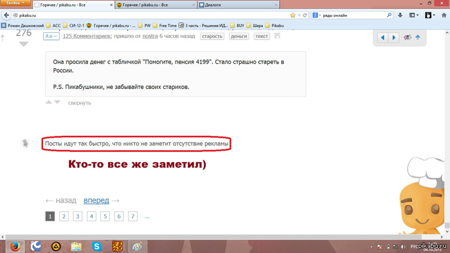Open the bookmarks menu toolbar icon
This screenshot has width=450, height=253.
(x=413, y=15)
